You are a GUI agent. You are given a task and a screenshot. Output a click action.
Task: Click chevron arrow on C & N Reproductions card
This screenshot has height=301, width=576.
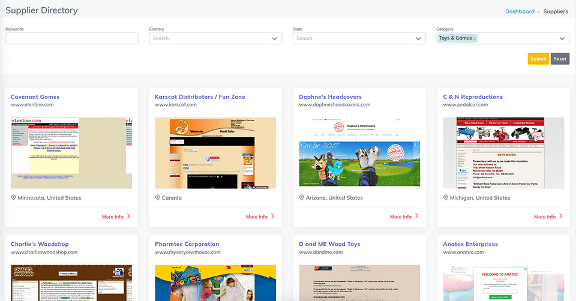click(561, 216)
